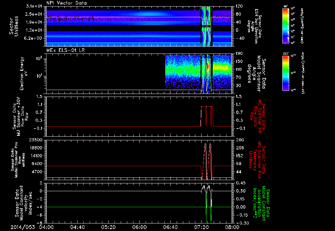Click the 08:00 end time label
The height and width of the screenshot is (231, 335).
click(232, 227)
